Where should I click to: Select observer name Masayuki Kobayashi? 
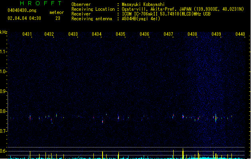point(143,4)
